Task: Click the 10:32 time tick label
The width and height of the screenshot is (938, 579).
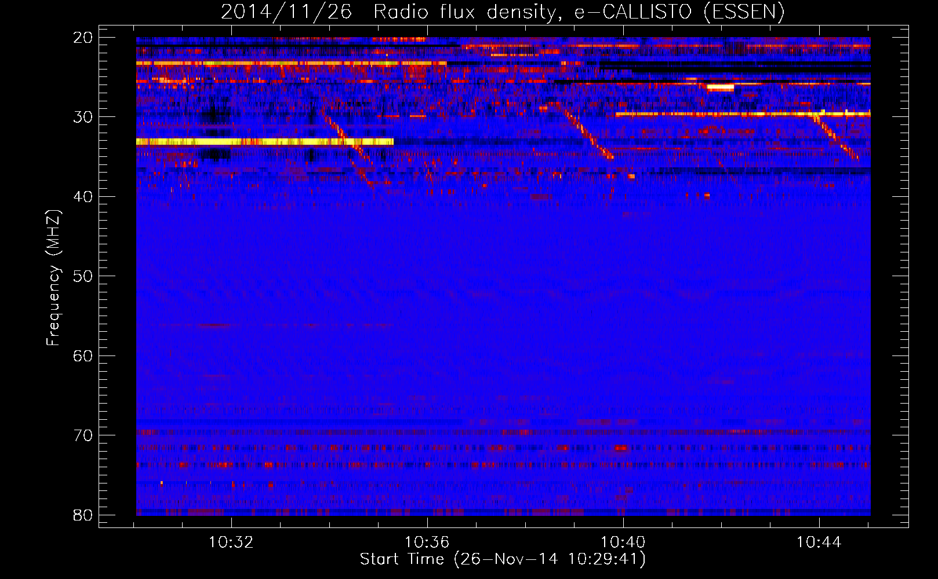Action: coord(231,543)
